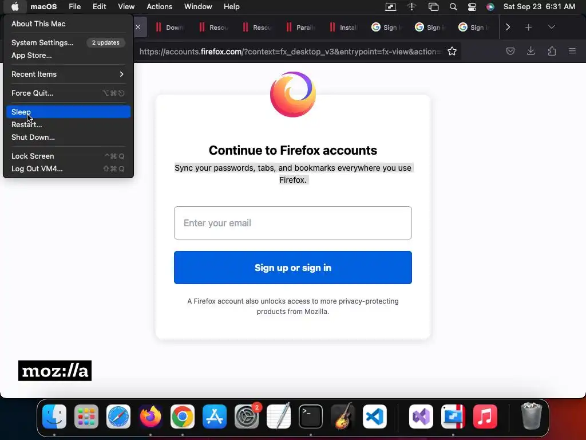Viewport: 586px width, 440px height.
Task: Click the Firefox dock icon
Action: tap(151, 417)
